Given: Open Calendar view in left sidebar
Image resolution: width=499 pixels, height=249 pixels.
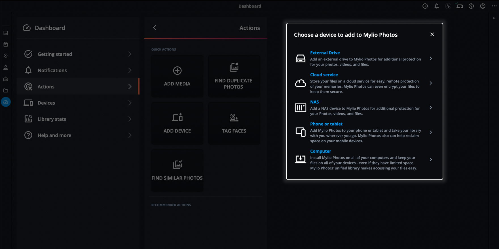Looking at the screenshot, I should pos(6,45).
